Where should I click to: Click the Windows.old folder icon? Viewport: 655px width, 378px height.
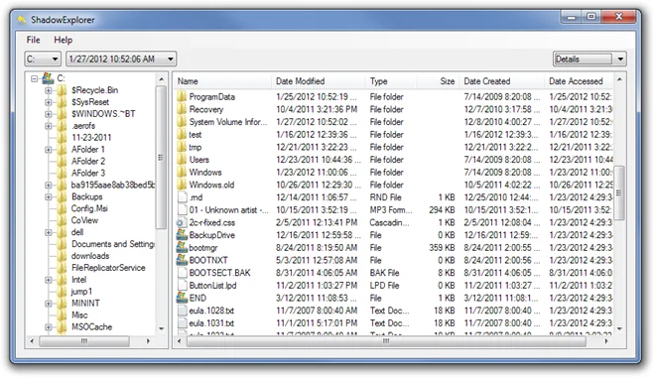[182, 185]
